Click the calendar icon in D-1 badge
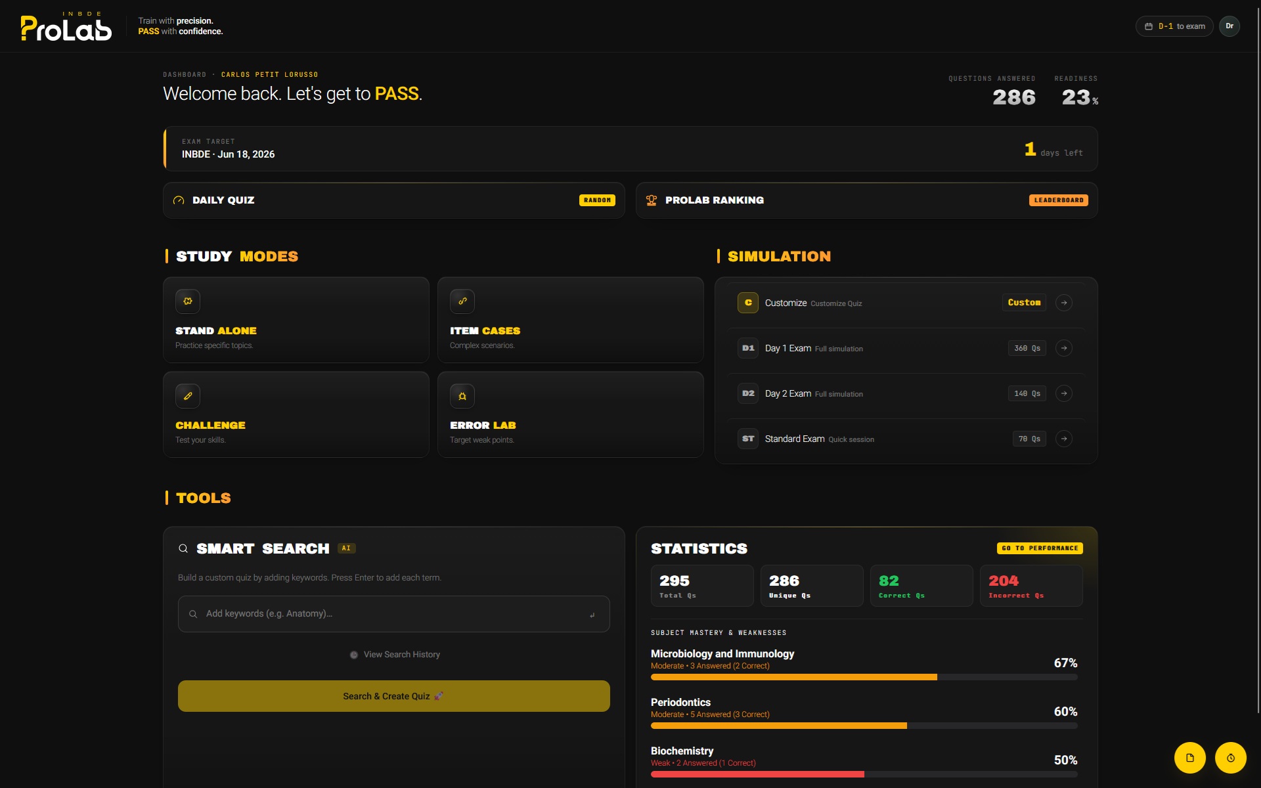Viewport: 1261px width, 788px height. 1149,26
